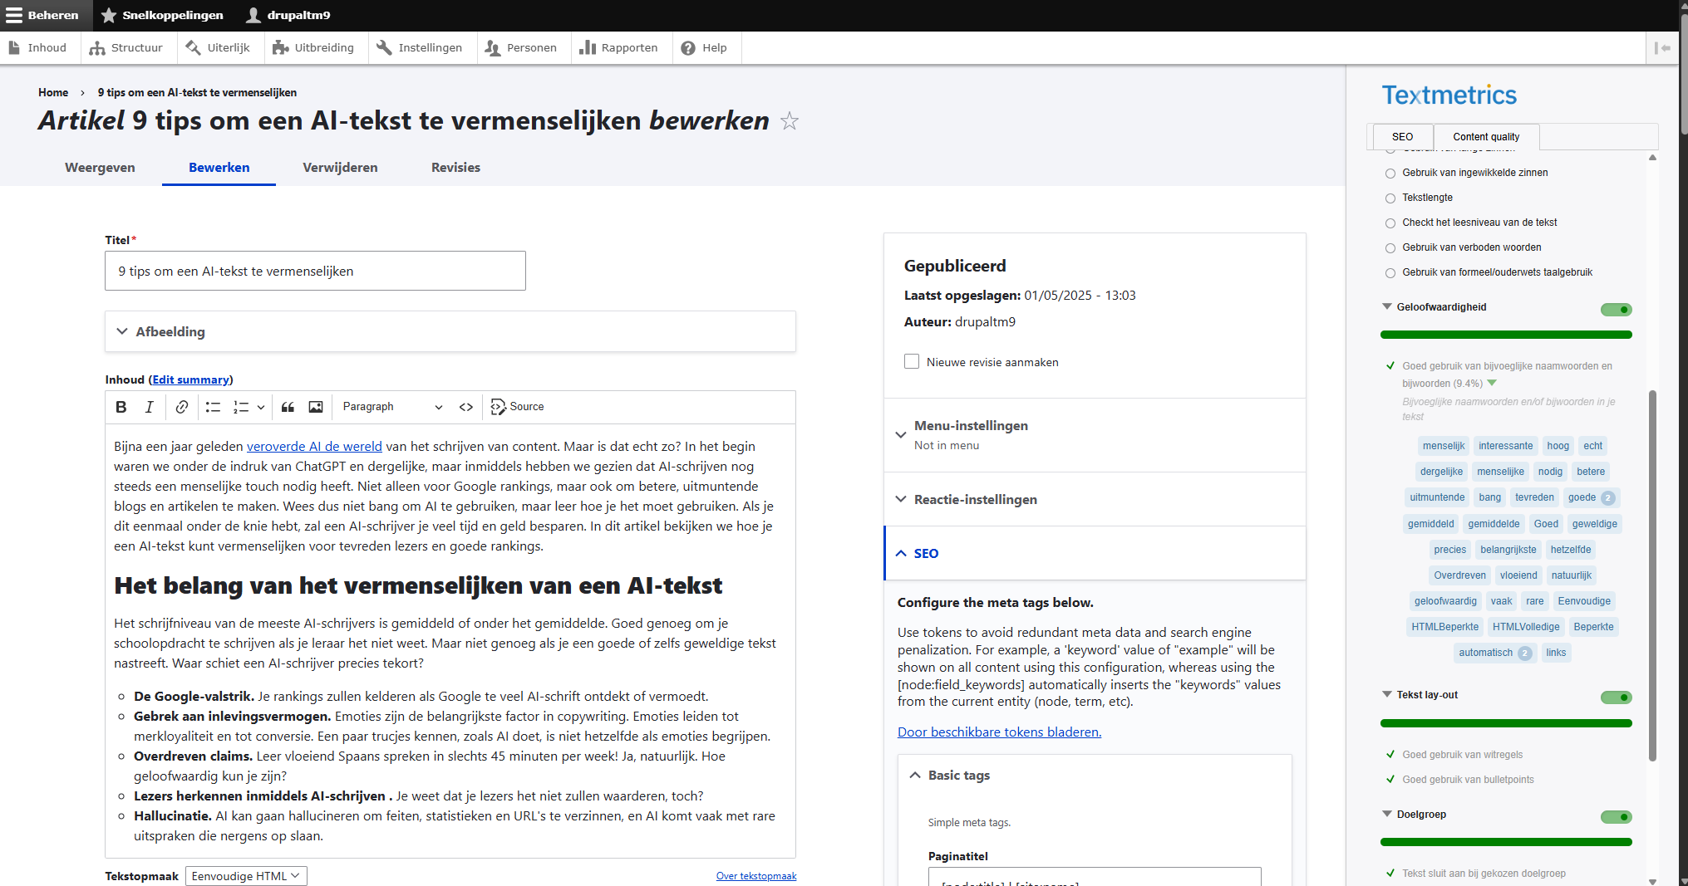The height and width of the screenshot is (886, 1688).
Task: Click the green Tekst lay-out progress bar
Action: click(x=1506, y=723)
